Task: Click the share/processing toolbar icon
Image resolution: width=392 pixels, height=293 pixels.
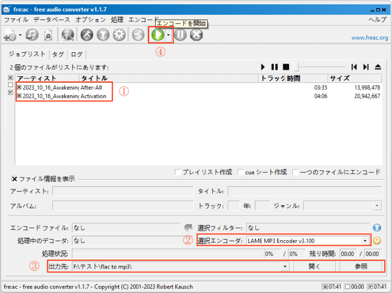Action: point(138,35)
